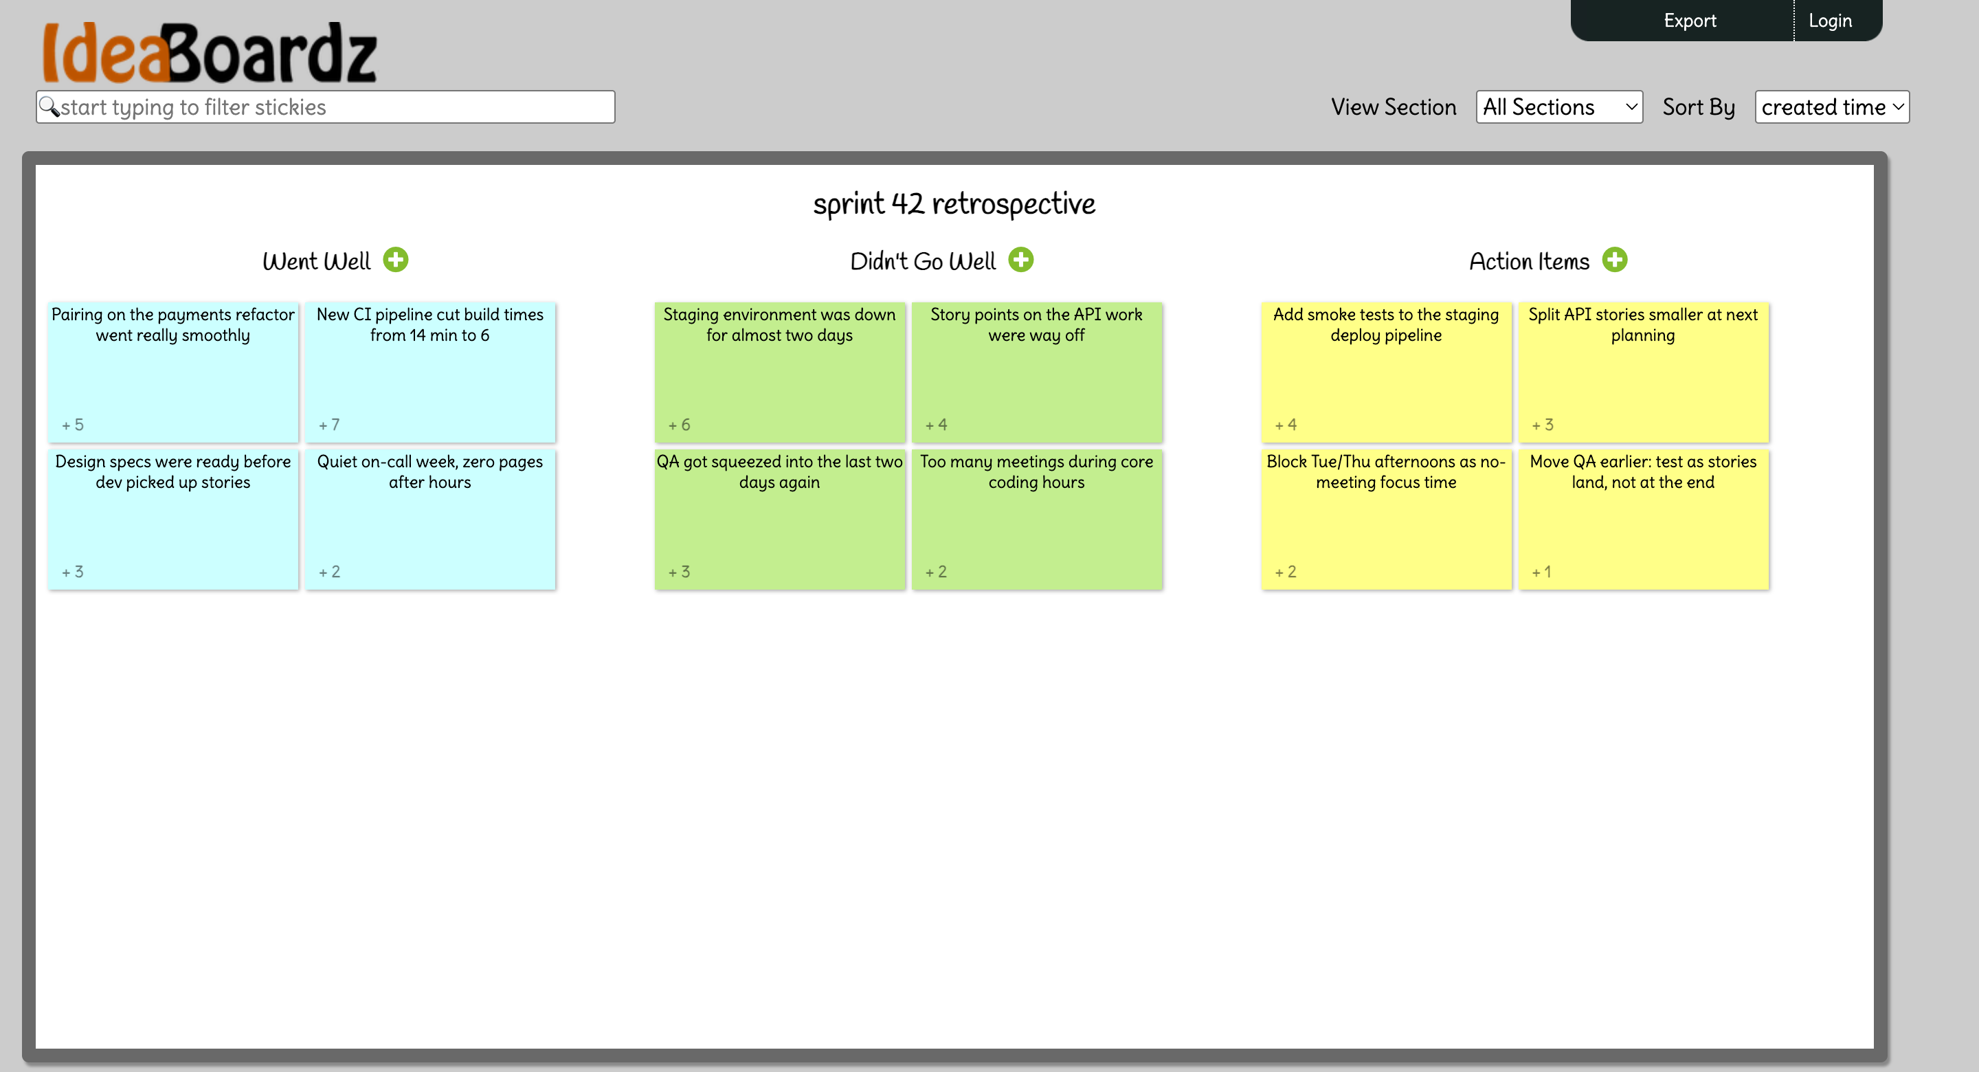Image resolution: width=1979 pixels, height=1072 pixels.
Task: Upvote the Block Tue/Thu afternoons sticky (+2)
Action: click(1286, 572)
